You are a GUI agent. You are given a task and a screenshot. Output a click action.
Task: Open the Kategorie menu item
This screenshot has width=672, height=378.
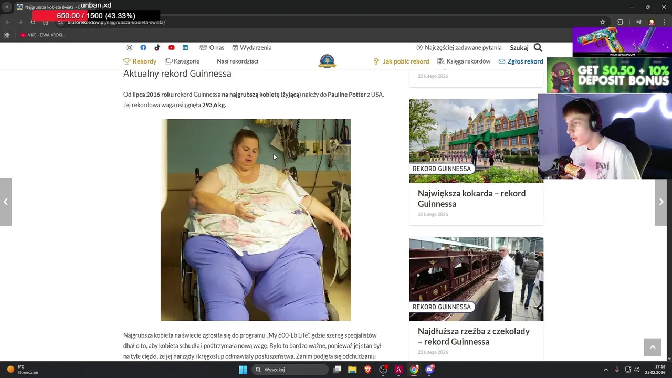click(182, 61)
